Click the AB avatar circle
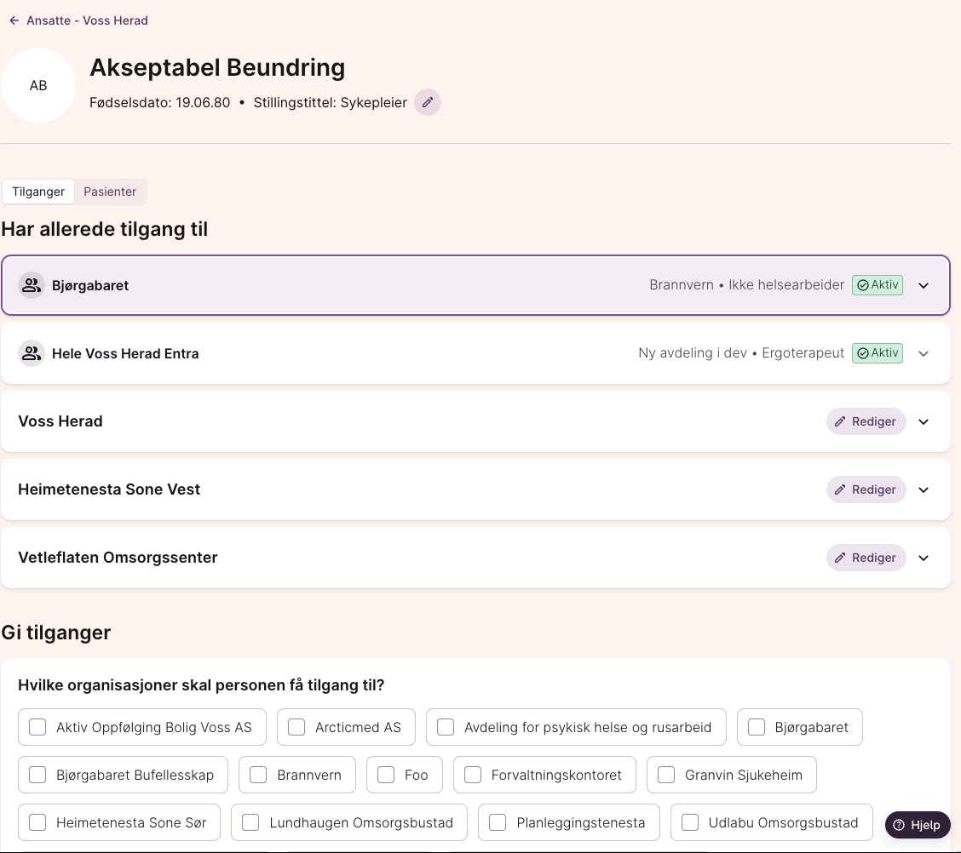The image size is (961, 853). pyautogui.click(x=38, y=85)
